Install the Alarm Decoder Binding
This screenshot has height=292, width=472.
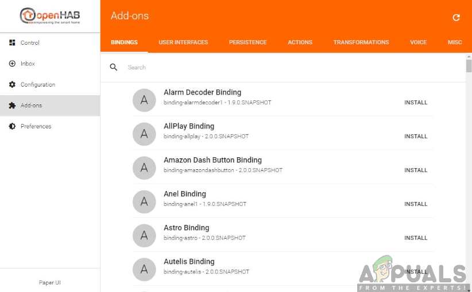(416, 103)
